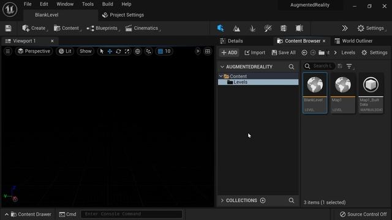392x220 pixels.
Task: Click the folder path icon in breadcrumb
Action: click(x=322, y=53)
